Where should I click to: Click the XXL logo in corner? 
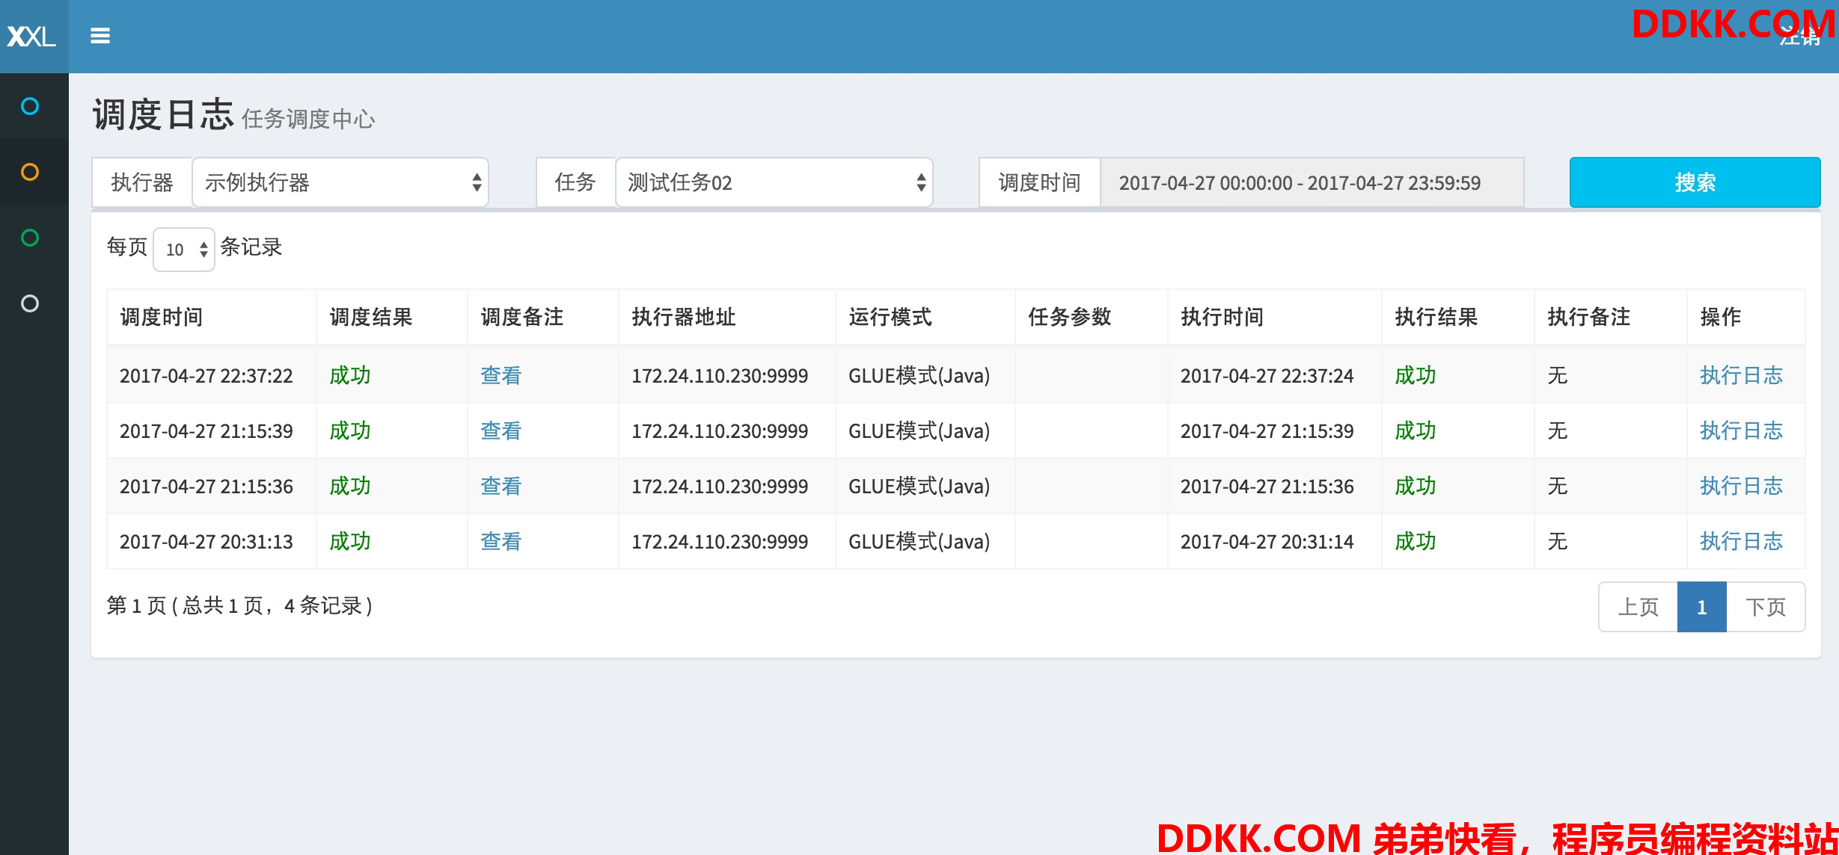pyautogui.click(x=31, y=37)
